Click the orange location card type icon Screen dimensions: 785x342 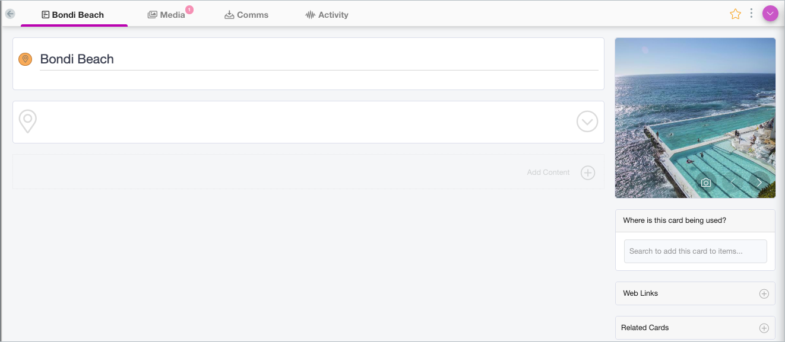point(25,59)
